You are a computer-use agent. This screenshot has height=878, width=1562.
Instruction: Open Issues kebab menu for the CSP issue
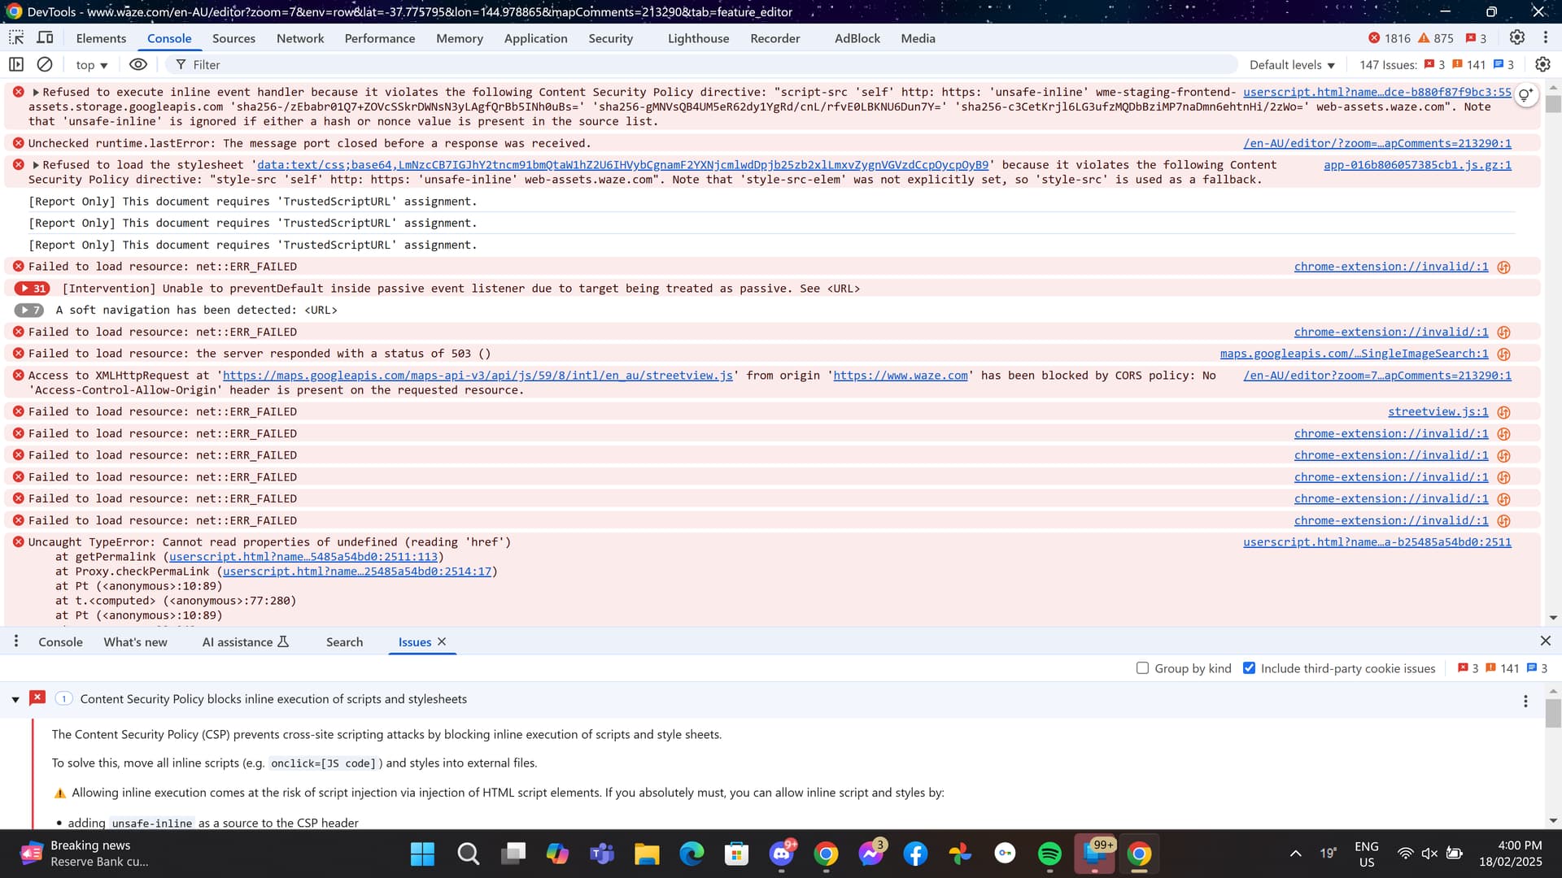[1525, 701]
